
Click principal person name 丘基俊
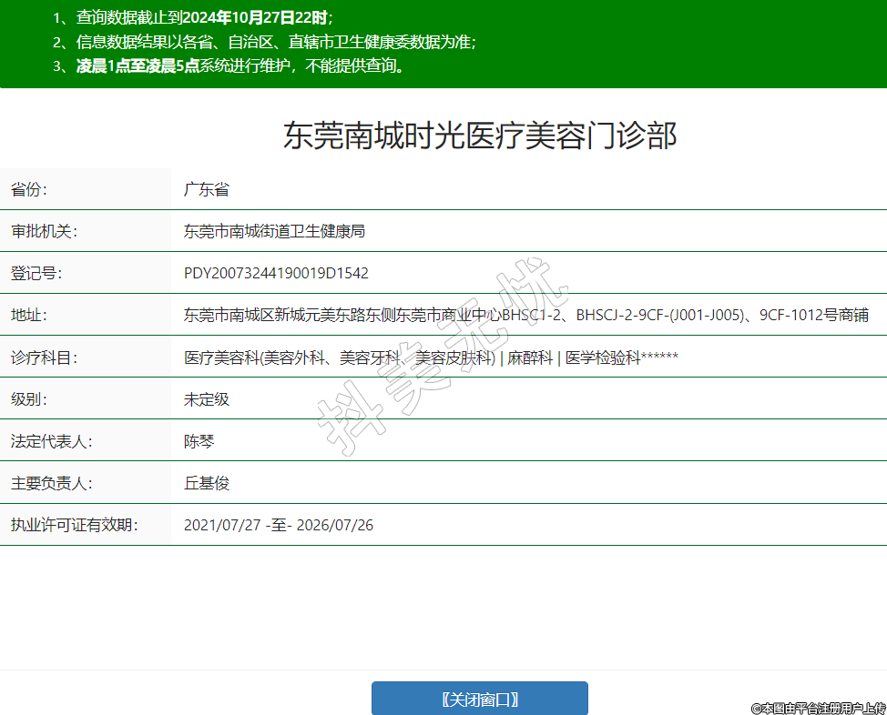206,483
